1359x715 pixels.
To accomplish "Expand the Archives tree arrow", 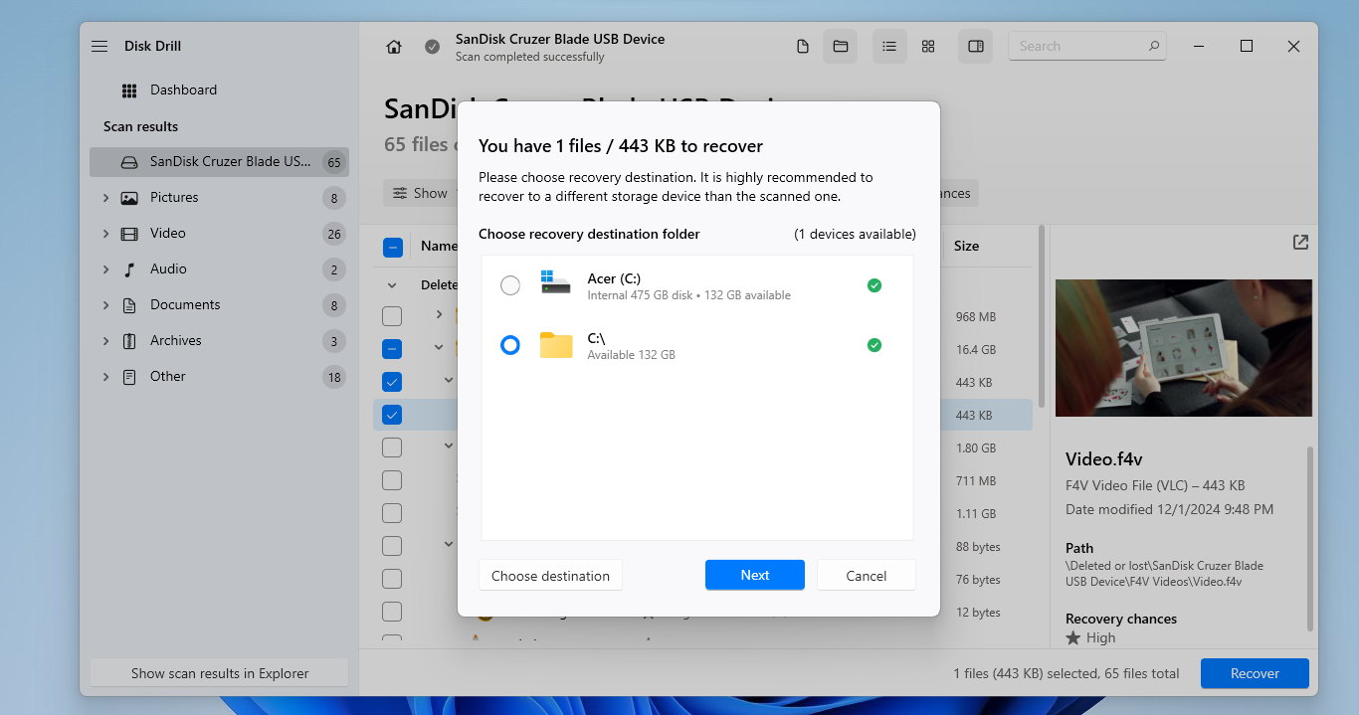I will 105,341.
